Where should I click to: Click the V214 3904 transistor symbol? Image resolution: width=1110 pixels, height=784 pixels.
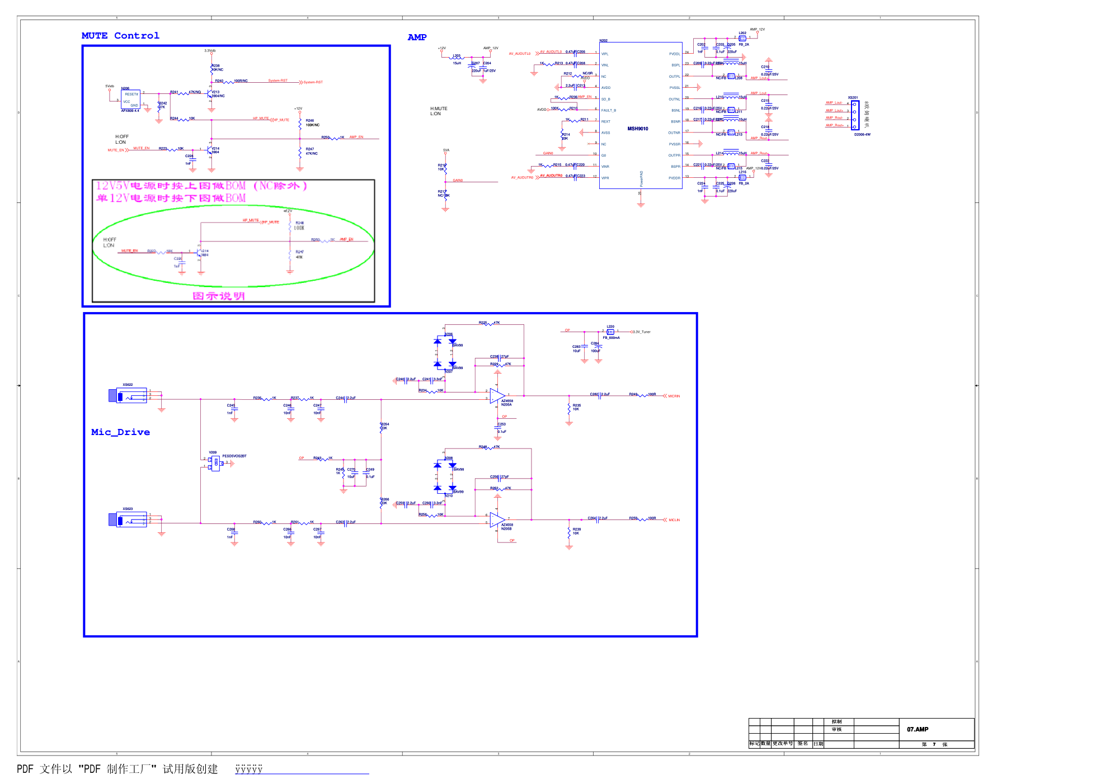point(211,151)
